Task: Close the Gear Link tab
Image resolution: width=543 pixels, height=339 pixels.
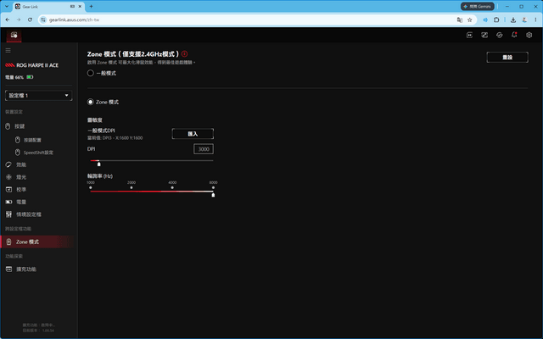Action: 80,6
